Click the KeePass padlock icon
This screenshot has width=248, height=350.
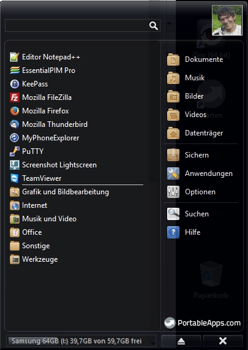[15, 84]
